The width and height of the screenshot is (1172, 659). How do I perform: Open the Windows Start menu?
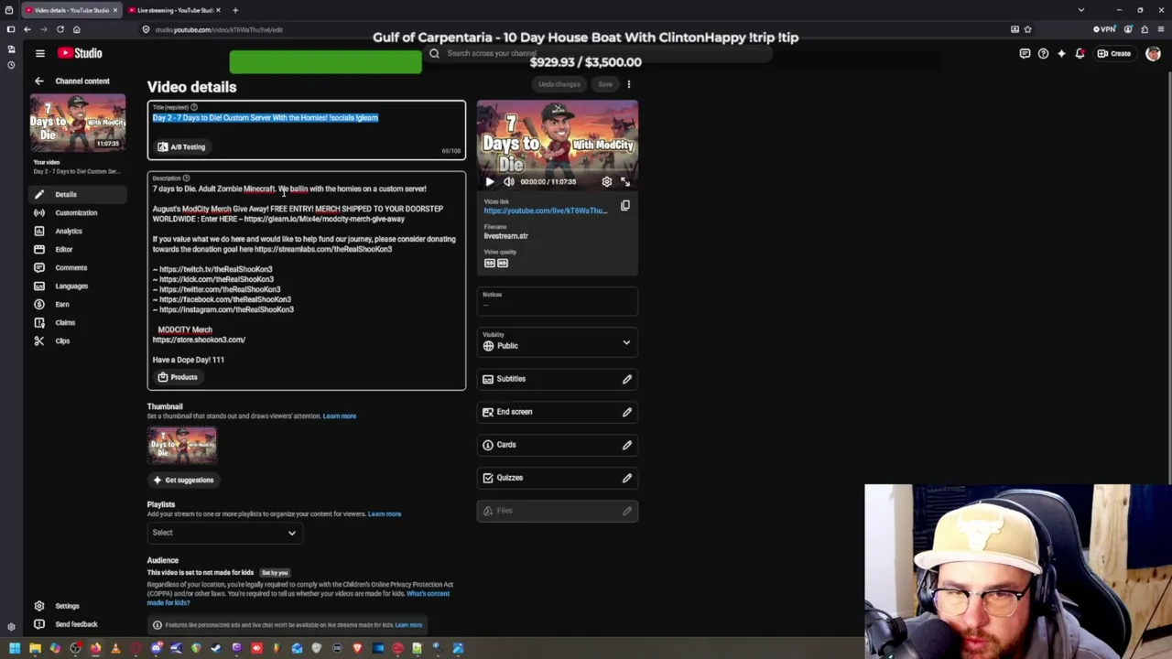tap(15, 649)
